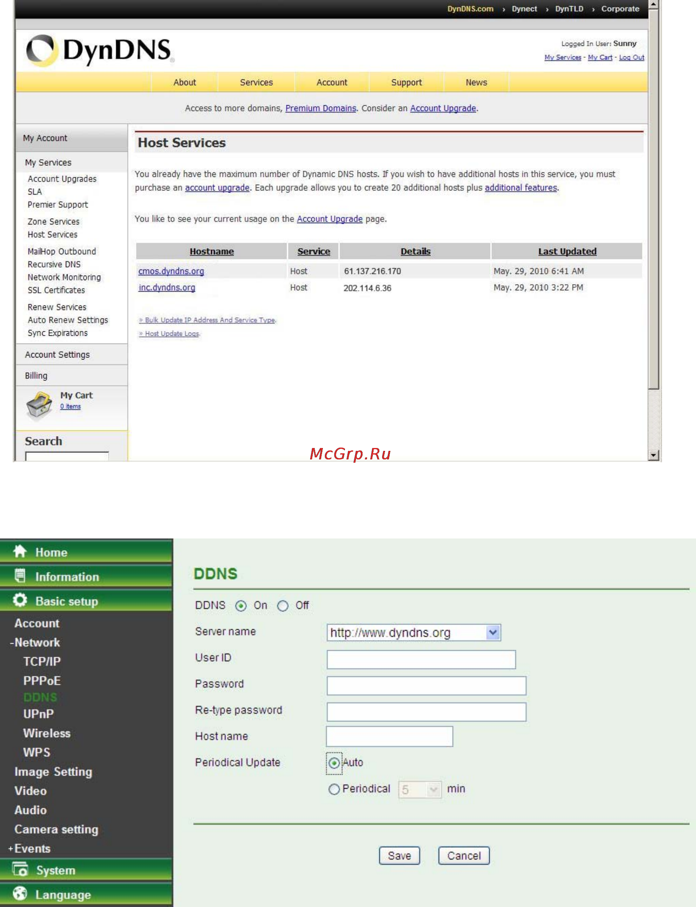Open the About menu

185,82
